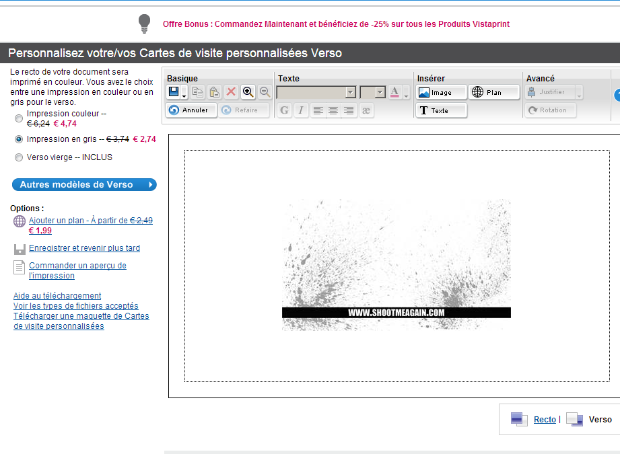Image resolution: width=620 pixels, height=454 pixels.
Task: Align text right
Action: coord(348,110)
